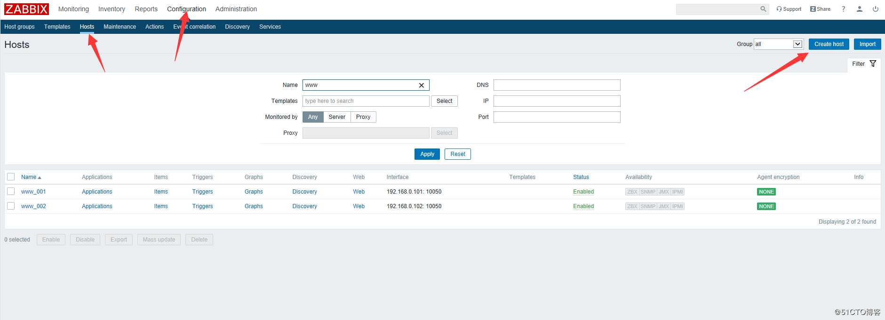Set Monitored by to Server
Screen dimensions: 885x320
337,117
